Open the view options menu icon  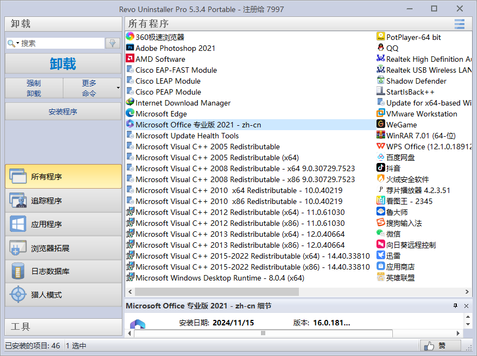point(460,24)
